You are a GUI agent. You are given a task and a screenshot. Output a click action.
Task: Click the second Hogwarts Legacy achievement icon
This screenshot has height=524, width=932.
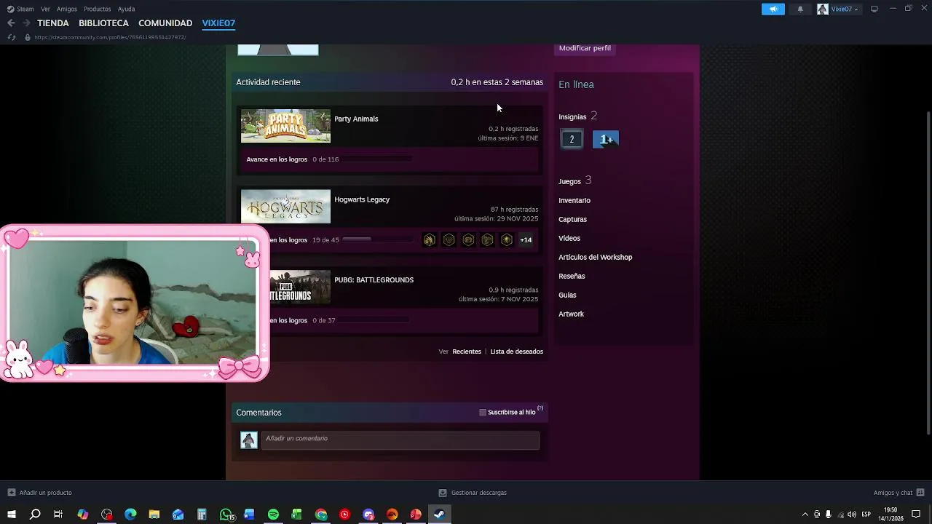(x=449, y=239)
